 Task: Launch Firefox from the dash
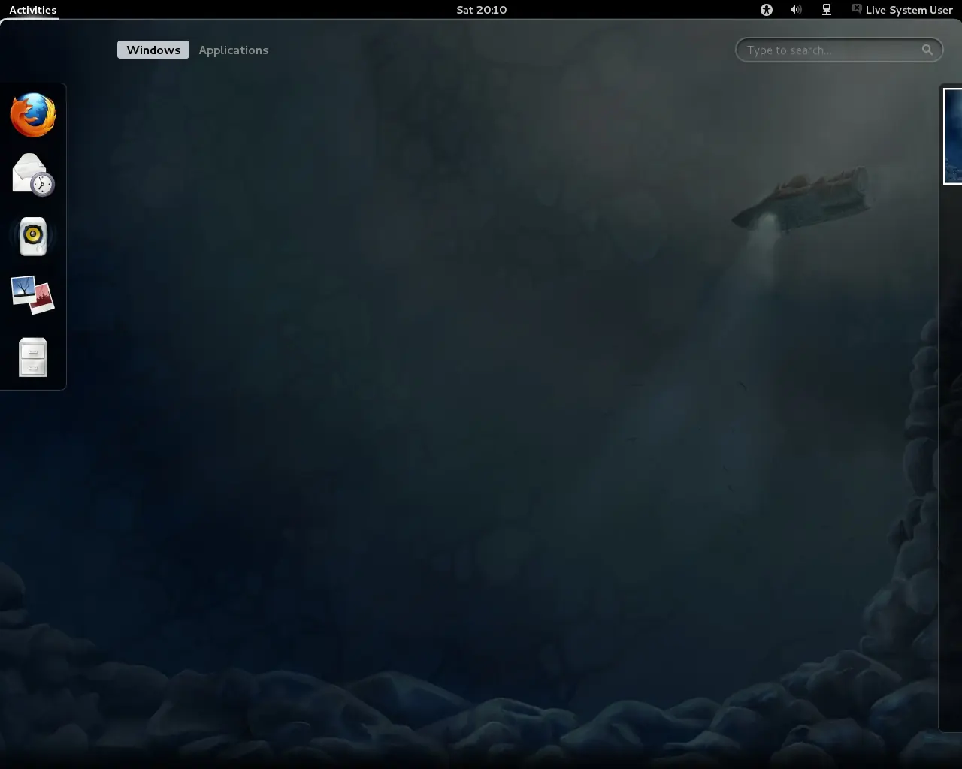click(33, 115)
